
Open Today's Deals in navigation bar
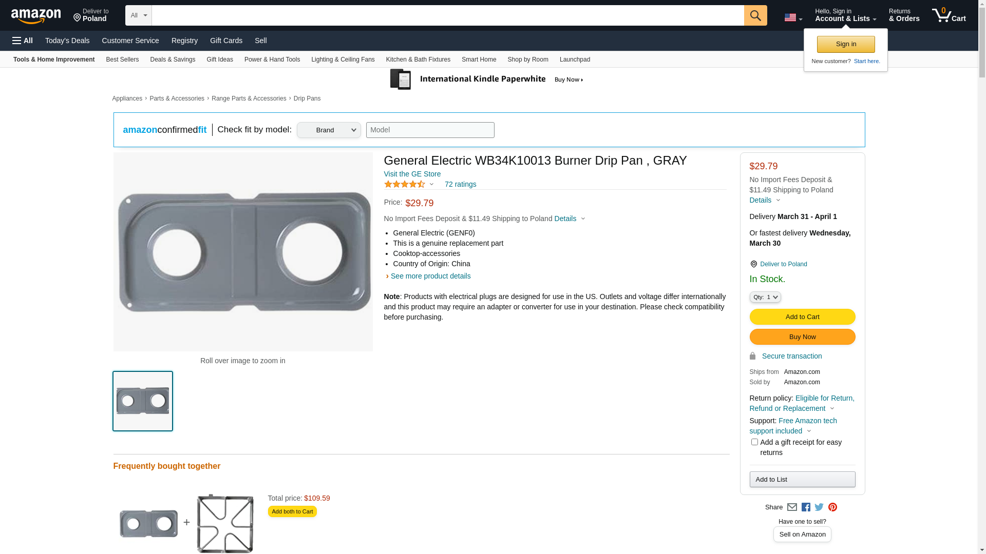tap(67, 41)
